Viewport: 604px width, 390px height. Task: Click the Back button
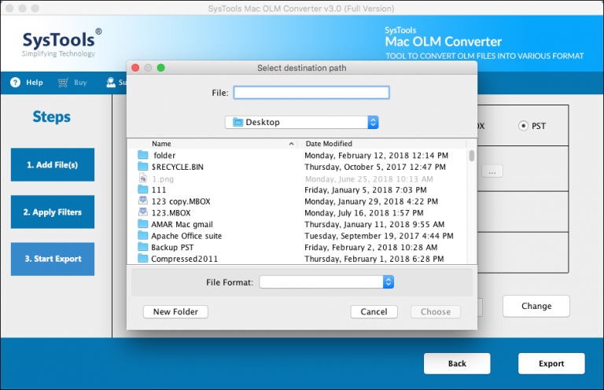457,363
